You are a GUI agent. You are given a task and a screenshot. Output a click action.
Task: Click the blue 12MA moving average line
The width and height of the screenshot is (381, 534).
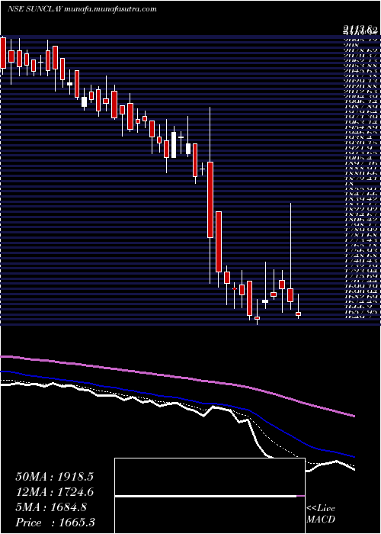(x=177, y=397)
